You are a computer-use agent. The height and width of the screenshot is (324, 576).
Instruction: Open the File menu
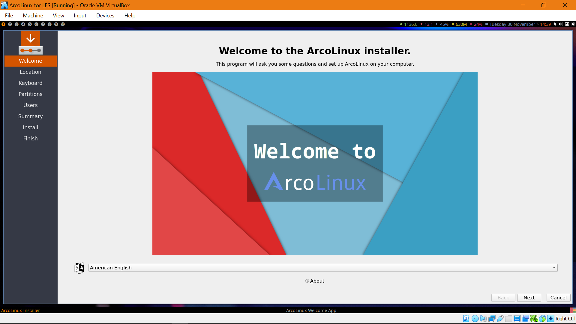(9, 16)
